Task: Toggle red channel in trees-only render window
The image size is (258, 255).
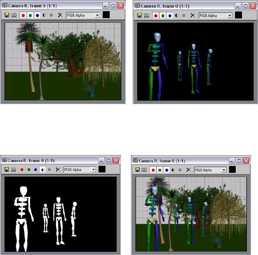Action: (x=23, y=15)
